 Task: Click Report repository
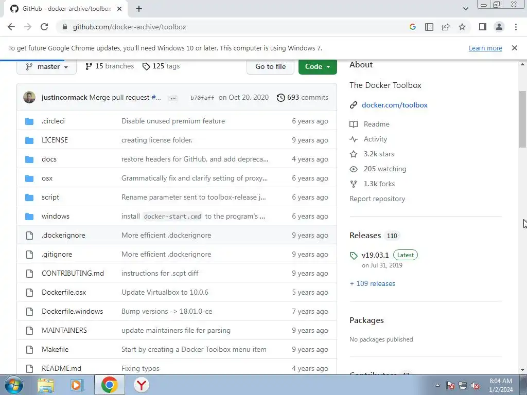pyautogui.click(x=377, y=199)
